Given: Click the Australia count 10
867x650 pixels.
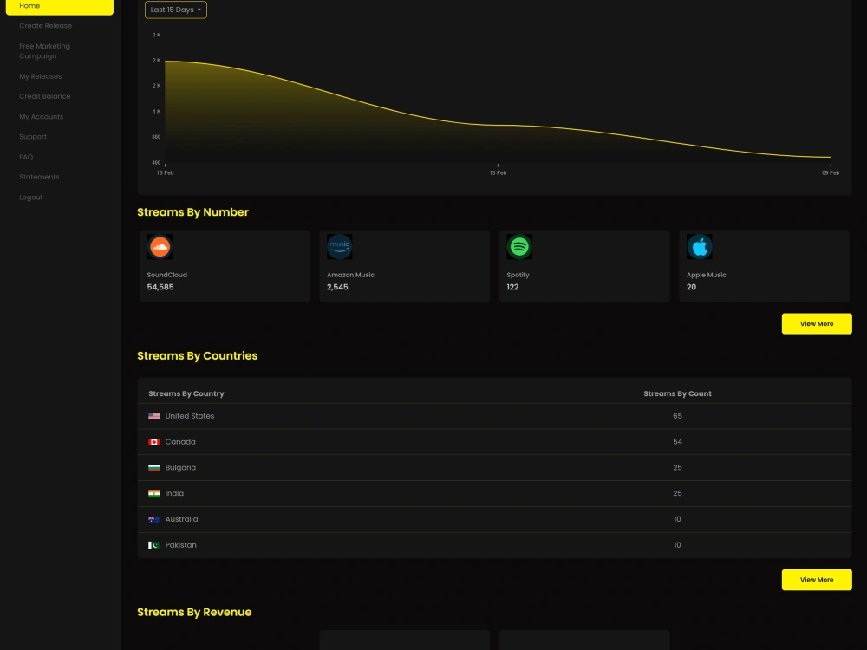Looking at the screenshot, I should [677, 519].
